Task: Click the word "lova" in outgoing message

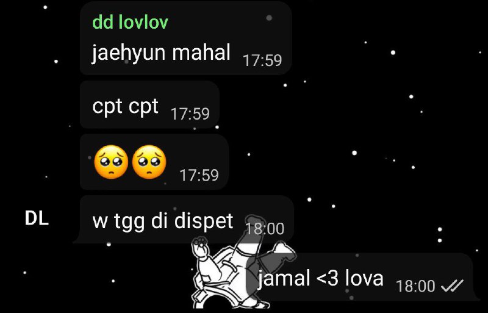Action: tap(364, 278)
